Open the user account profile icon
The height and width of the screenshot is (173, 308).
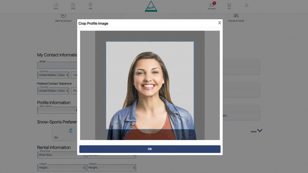pos(246,5)
